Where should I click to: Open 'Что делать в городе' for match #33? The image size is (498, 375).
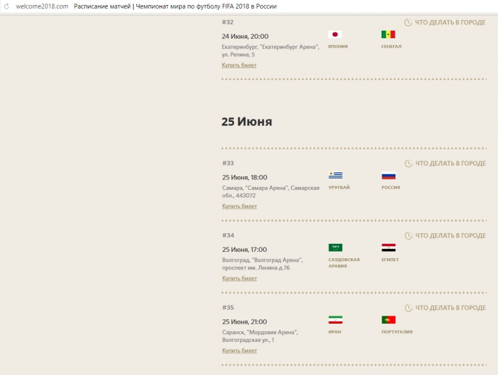(x=445, y=164)
